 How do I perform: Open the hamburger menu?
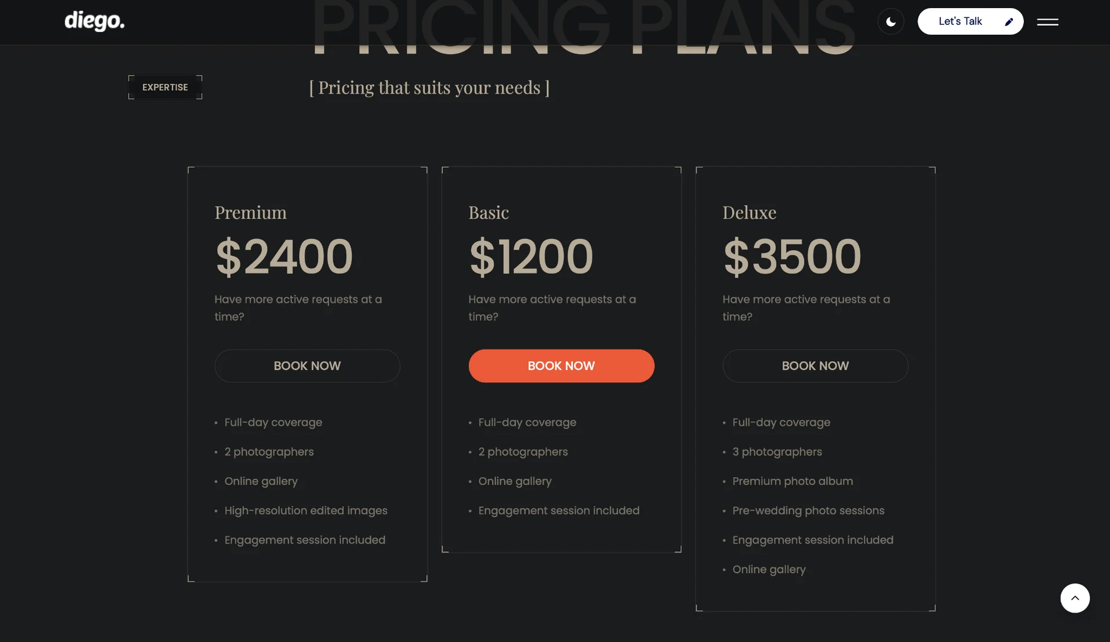[1047, 22]
